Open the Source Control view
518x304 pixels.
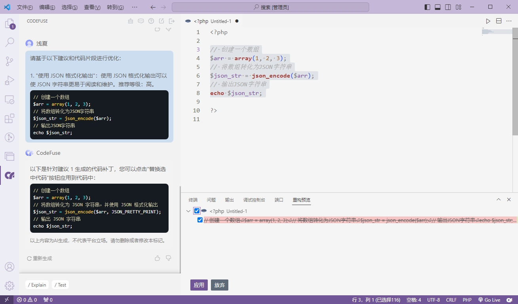9,61
